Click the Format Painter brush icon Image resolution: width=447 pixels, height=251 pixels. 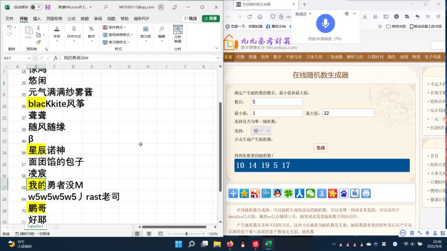[x=38, y=42]
